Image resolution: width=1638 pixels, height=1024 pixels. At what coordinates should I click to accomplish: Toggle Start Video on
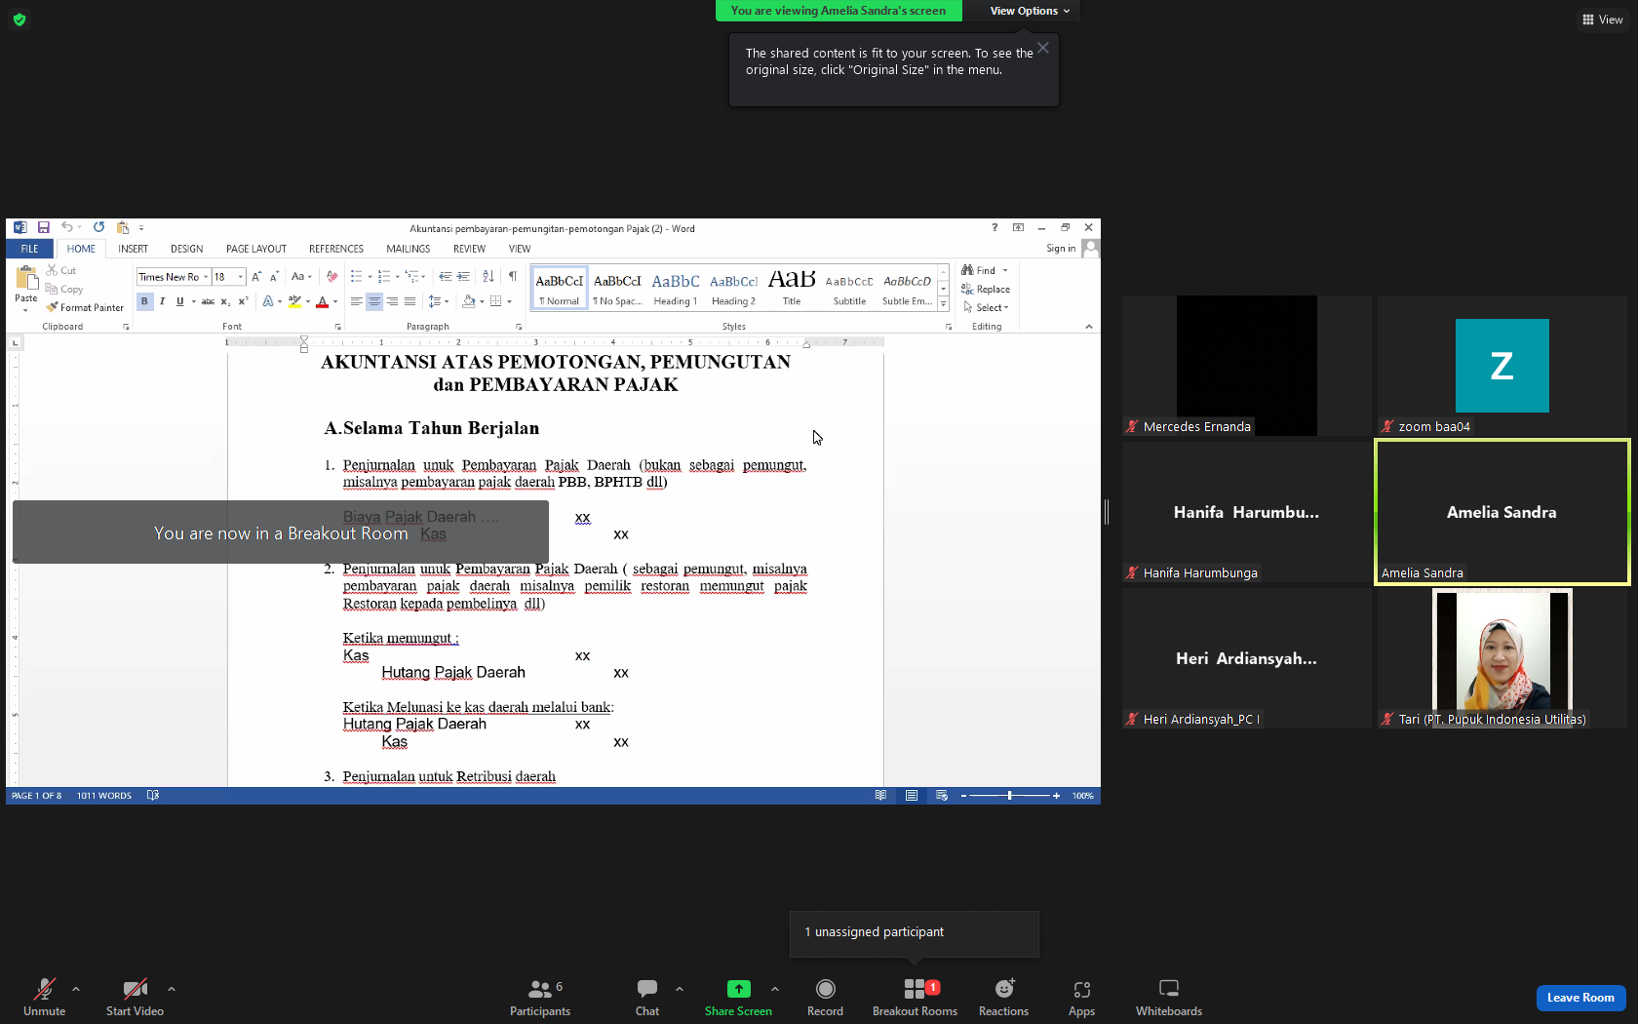pos(135,997)
